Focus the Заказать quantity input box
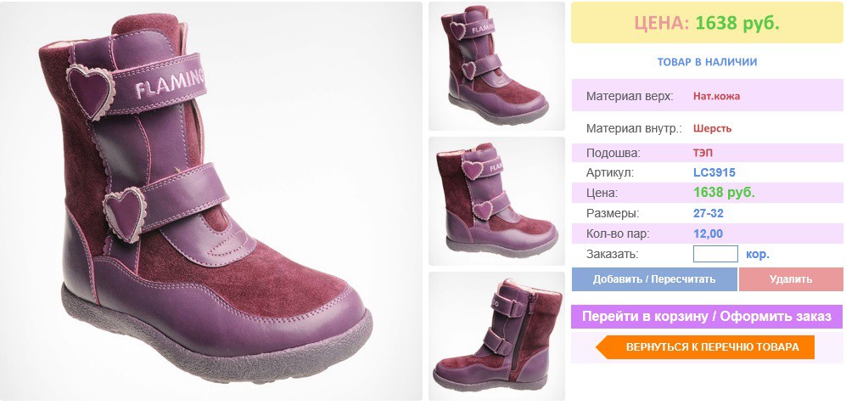 point(714,254)
